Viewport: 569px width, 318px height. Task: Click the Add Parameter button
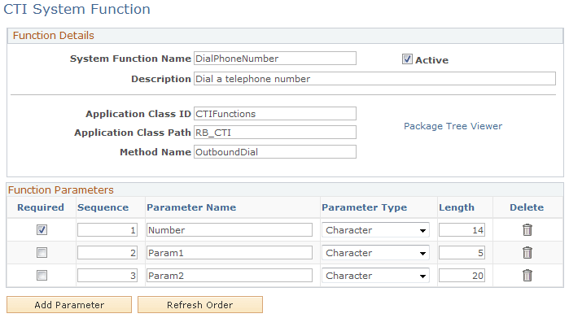(69, 305)
